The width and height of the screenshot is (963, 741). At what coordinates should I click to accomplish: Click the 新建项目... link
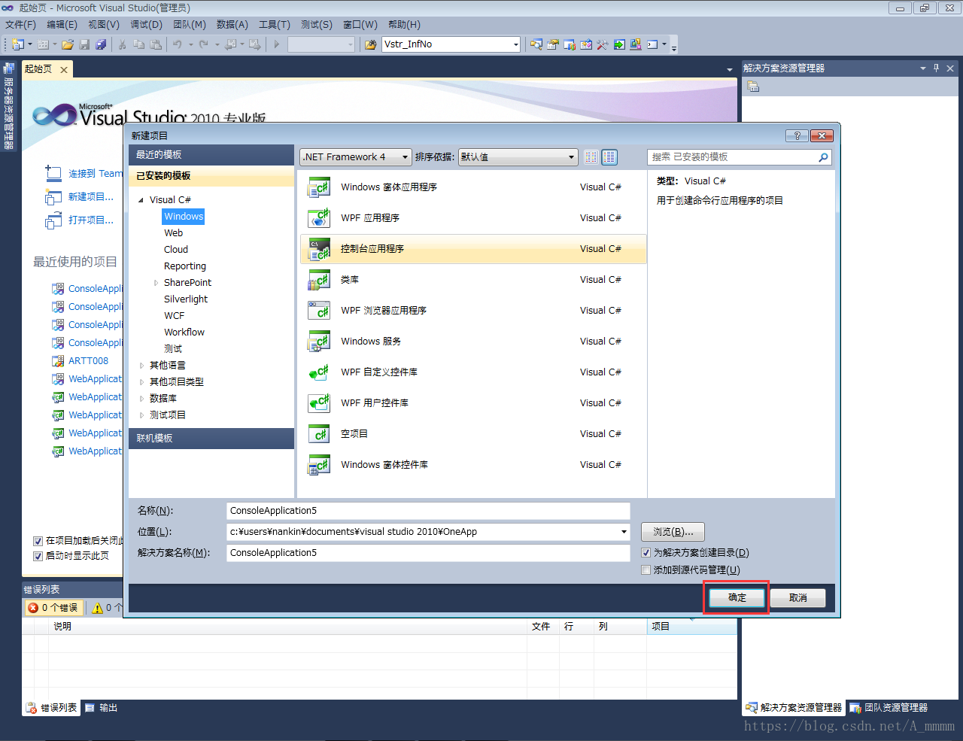(x=91, y=197)
